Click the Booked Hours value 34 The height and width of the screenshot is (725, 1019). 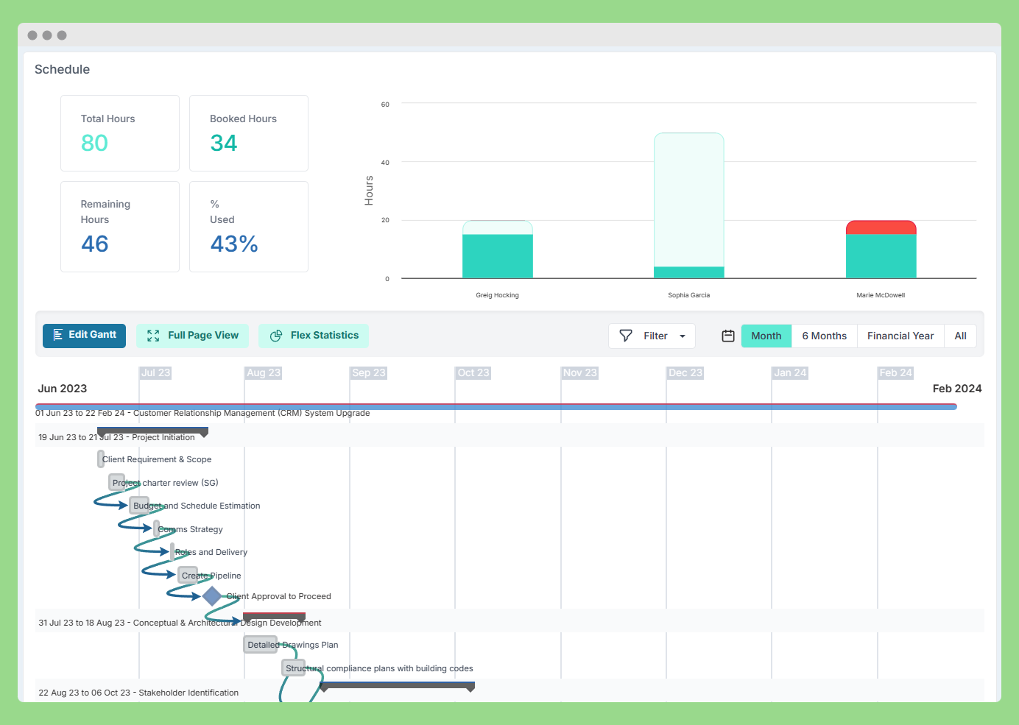224,143
